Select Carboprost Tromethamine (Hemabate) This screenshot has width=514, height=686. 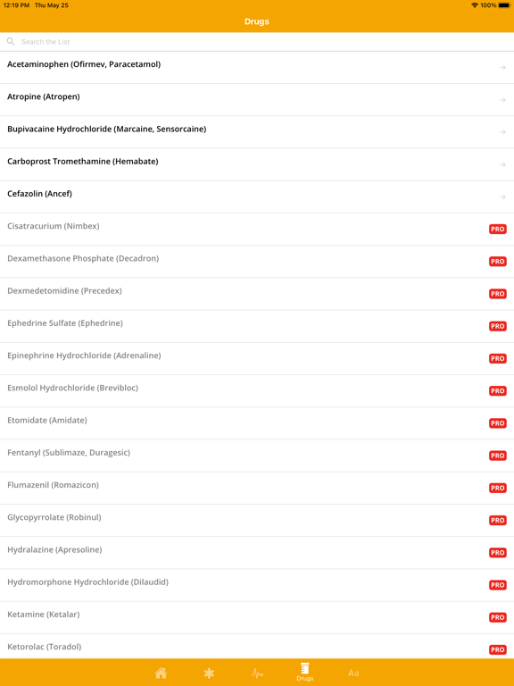[x=257, y=164]
